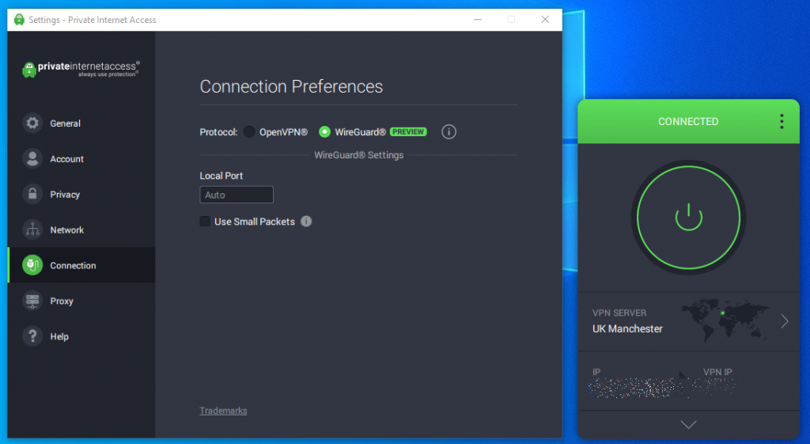Expand the VPN client with bottom chevron

click(689, 425)
